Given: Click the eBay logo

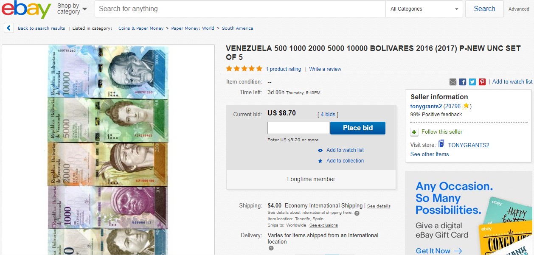Looking at the screenshot, I should pos(26,9).
